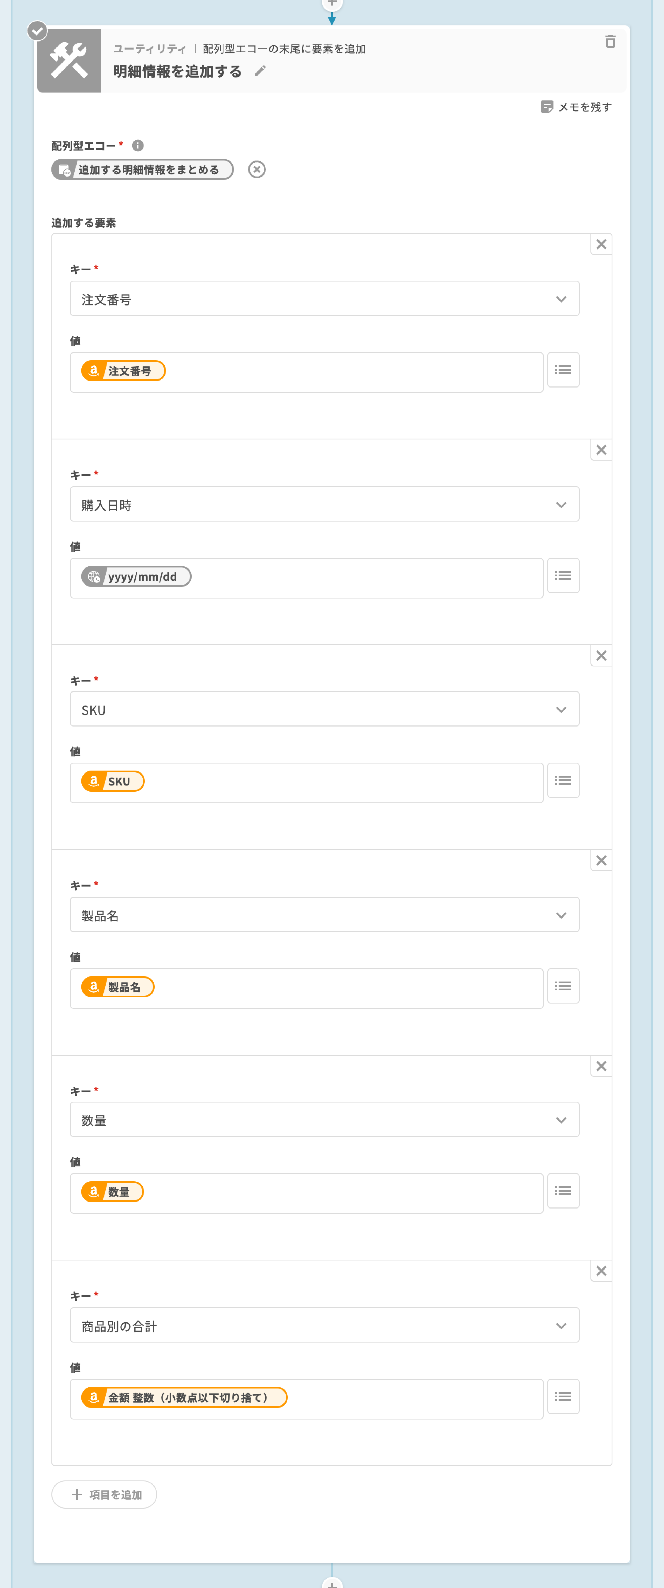Open value list for SKU value
The height and width of the screenshot is (1588, 664).
click(563, 781)
